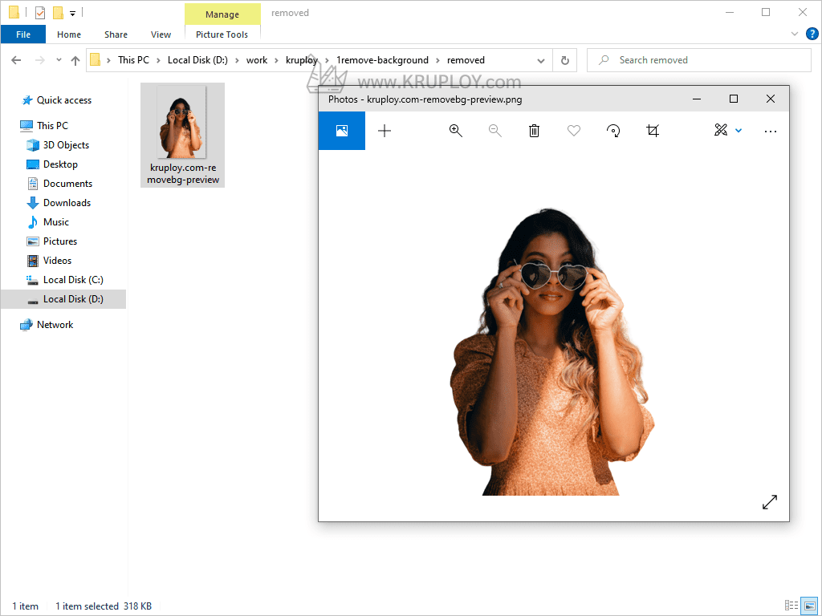
Task: Switch to details view in status bar
Action: pyautogui.click(x=791, y=606)
